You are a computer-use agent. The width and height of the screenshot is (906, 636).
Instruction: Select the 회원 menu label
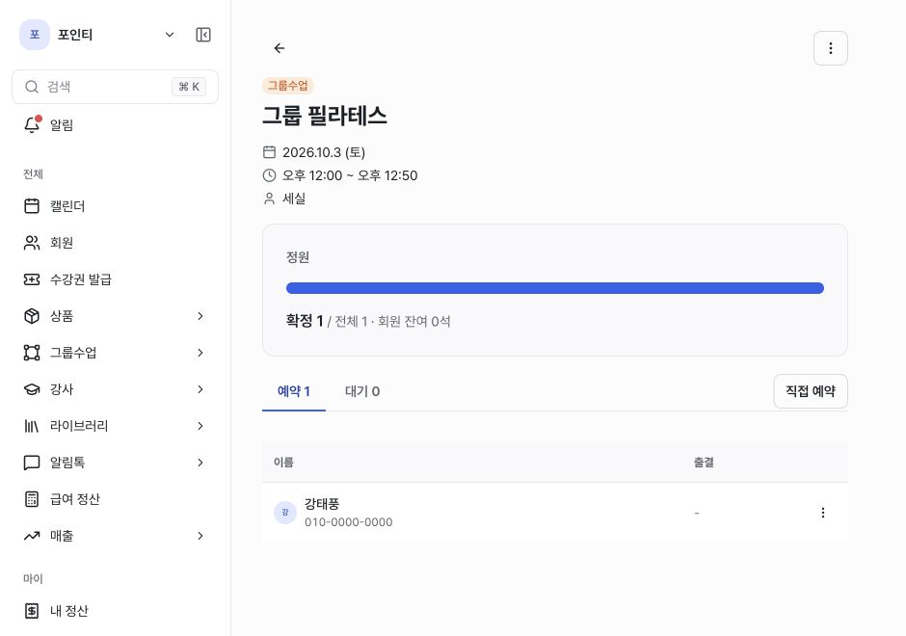click(x=62, y=243)
